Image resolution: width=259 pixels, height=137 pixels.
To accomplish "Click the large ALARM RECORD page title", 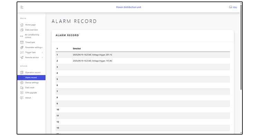I will point(74,21).
